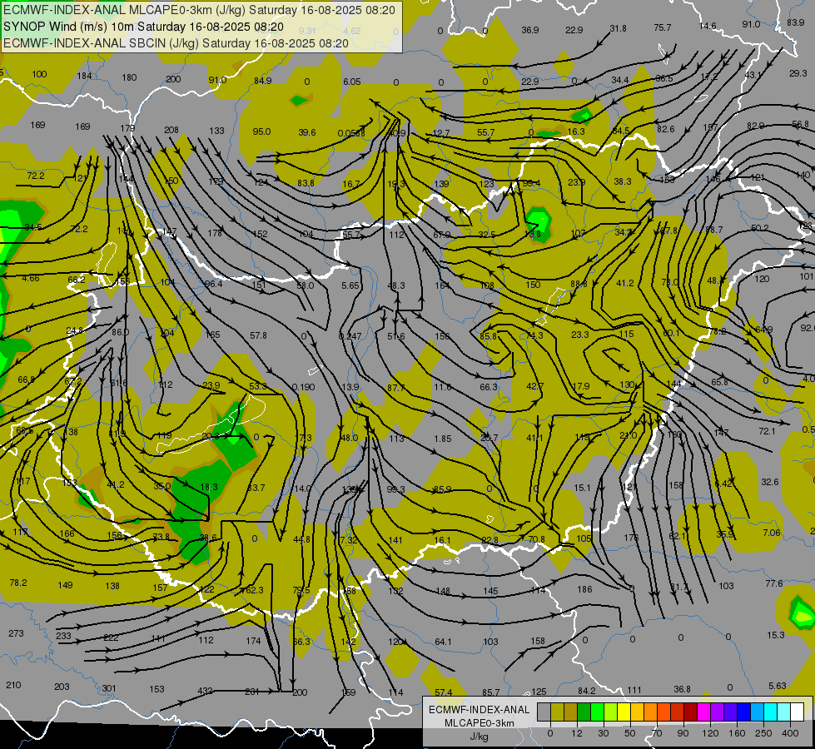Click the map value 83.9
The width and height of the screenshot is (815, 749).
click(796, 22)
